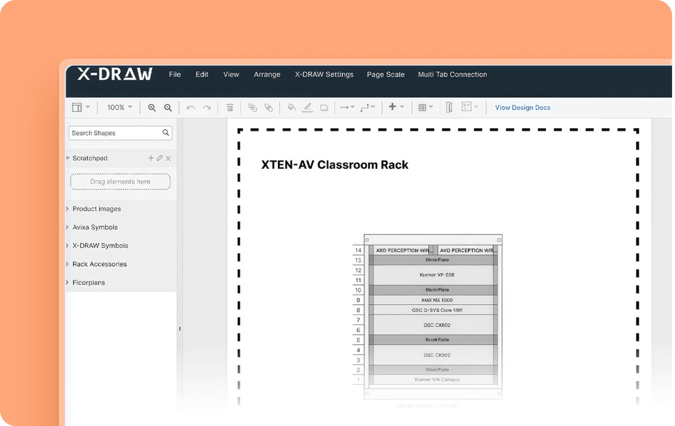Select the 'XTEN-AV Classroom Rack' title text

[x=335, y=164]
